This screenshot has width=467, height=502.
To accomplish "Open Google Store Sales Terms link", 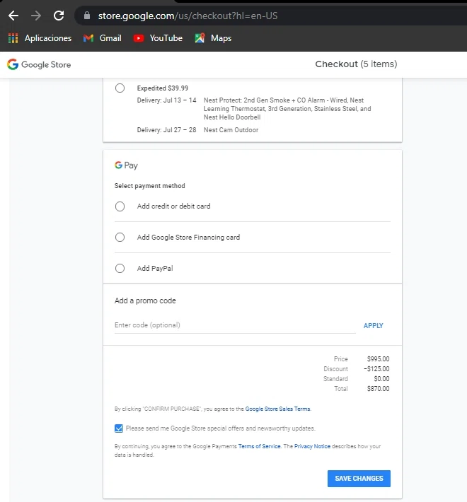I will pyautogui.click(x=277, y=409).
